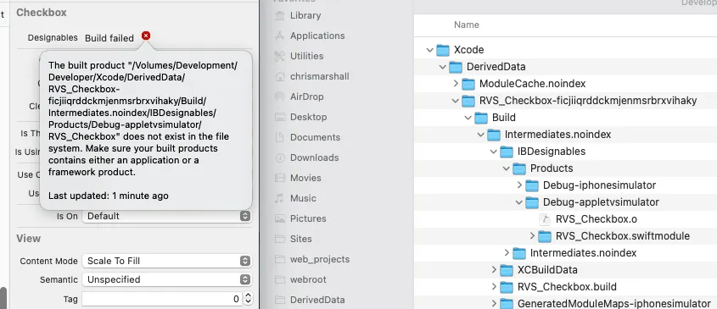
Task: Expand the RVS_Checkbox.swiftmodule disclosure arrow
Action: (x=532, y=236)
